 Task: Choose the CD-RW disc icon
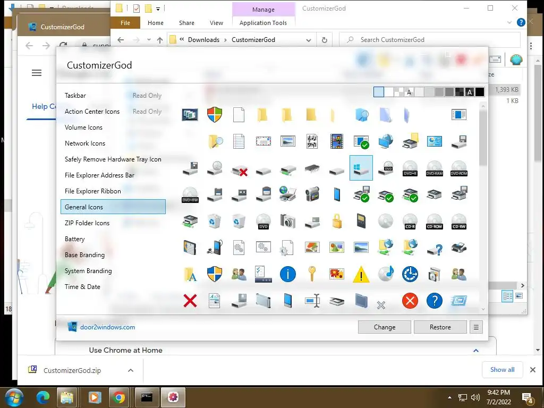pos(458,222)
